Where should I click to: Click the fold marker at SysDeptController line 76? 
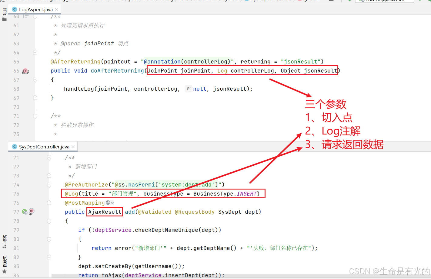(49, 203)
